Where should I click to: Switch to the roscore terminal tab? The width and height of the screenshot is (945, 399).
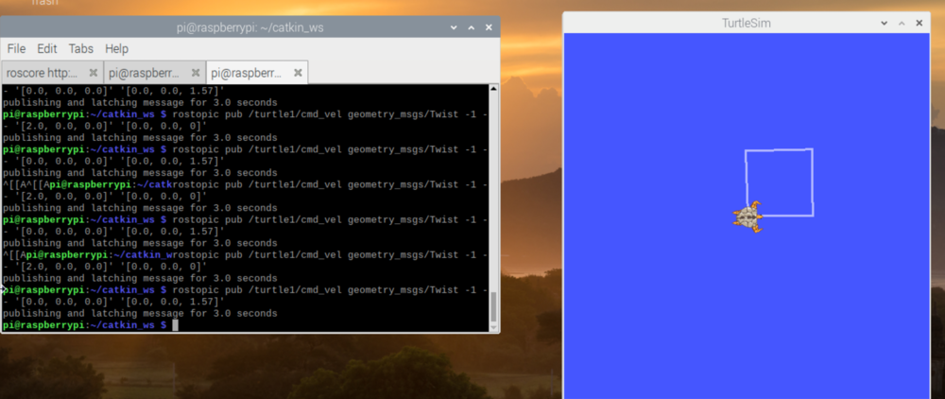[x=43, y=72]
